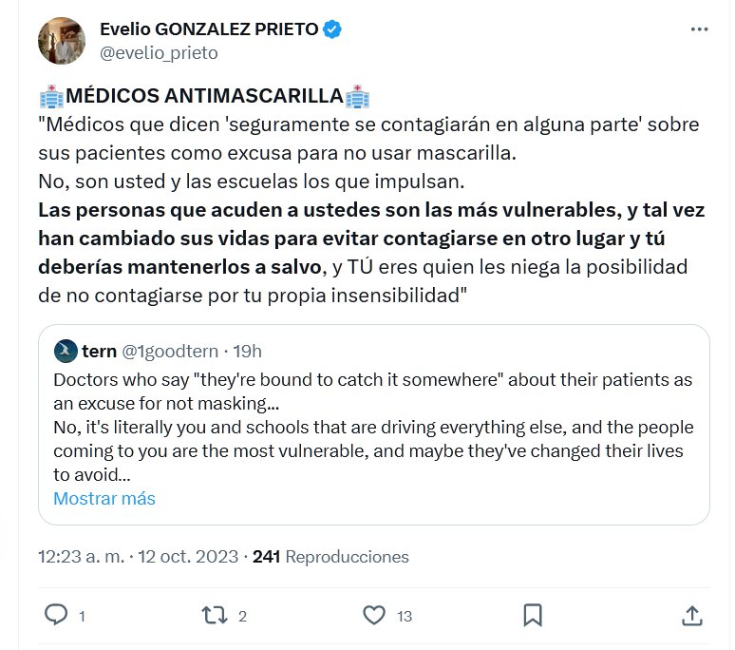Viewport: 735px width, 650px height.
Task: Like the tweet with the heart icon
Action: pos(375,615)
